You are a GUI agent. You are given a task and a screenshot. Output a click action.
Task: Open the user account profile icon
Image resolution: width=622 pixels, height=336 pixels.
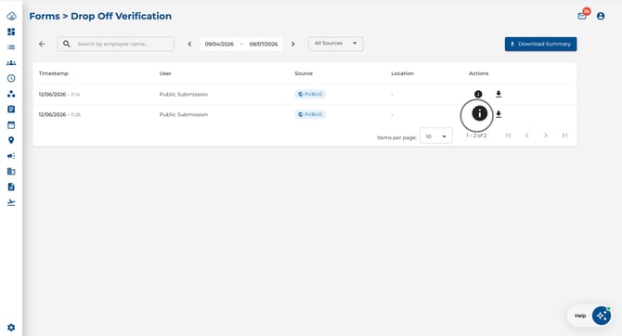coord(601,16)
